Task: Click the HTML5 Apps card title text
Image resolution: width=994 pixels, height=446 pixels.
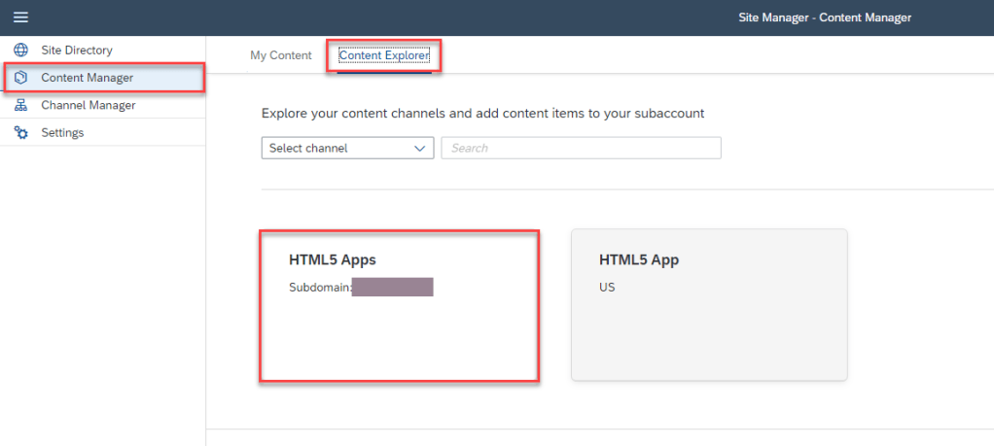Action: click(x=332, y=260)
